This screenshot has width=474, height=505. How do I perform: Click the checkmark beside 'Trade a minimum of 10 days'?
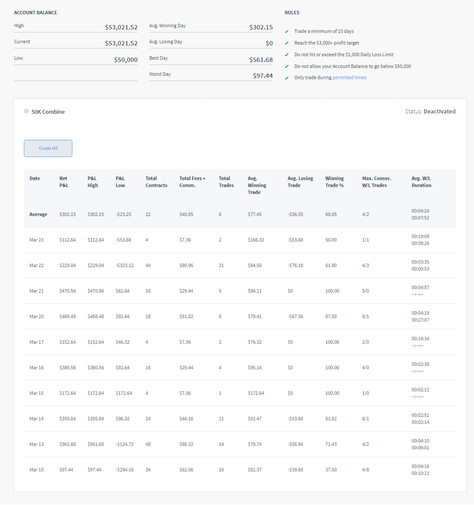pyautogui.click(x=286, y=31)
